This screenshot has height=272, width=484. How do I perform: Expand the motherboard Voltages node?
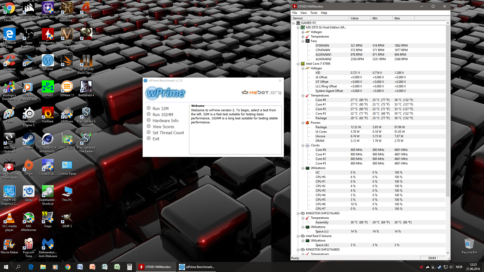click(303, 32)
